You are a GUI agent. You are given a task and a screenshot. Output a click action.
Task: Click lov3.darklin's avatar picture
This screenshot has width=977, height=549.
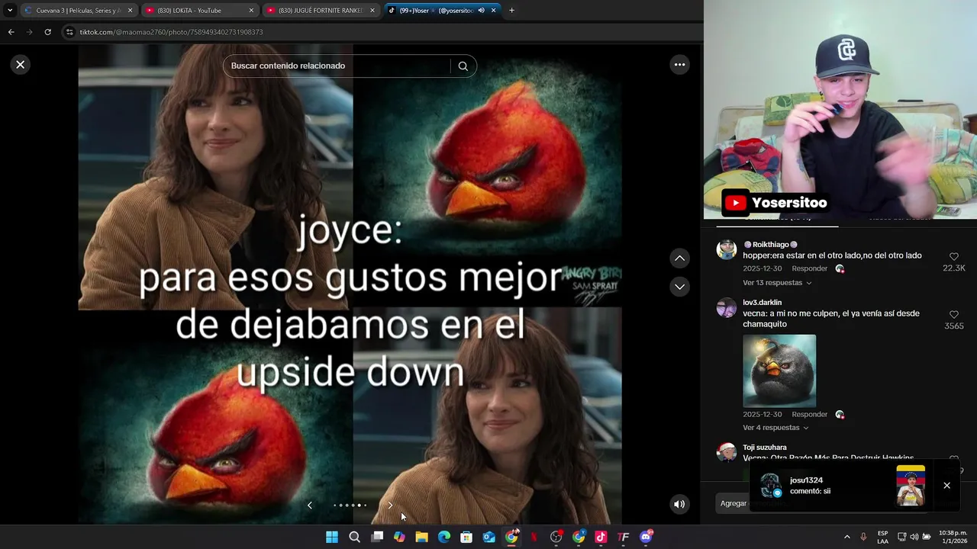pyautogui.click(x=727, y=307)
